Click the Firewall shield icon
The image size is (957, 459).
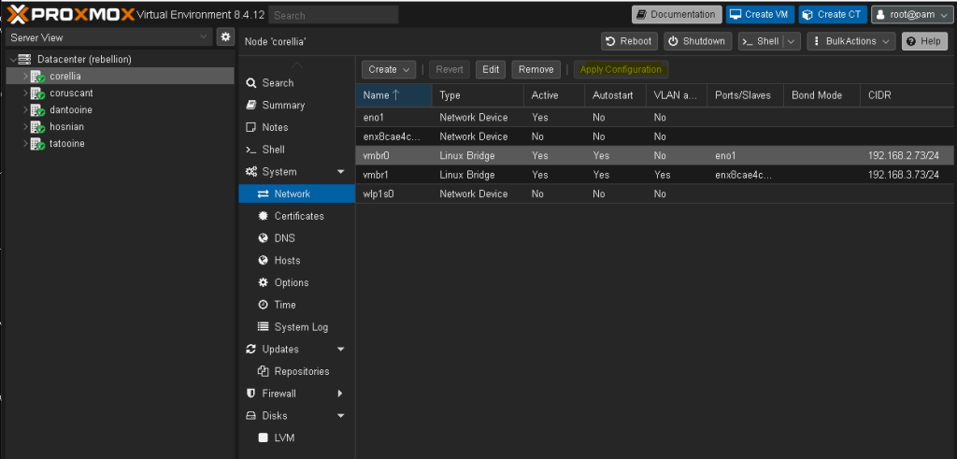click(250, 393)
